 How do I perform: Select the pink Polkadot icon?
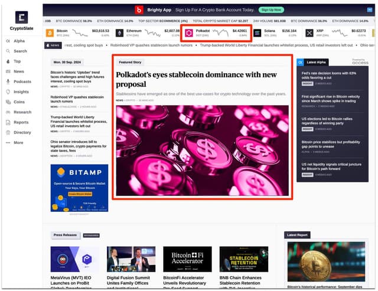189,33
